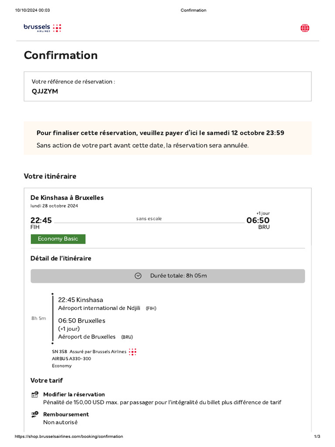Click the Brussels Airlines logo
This screenshot has width=335, height=447.
[42, 28]
